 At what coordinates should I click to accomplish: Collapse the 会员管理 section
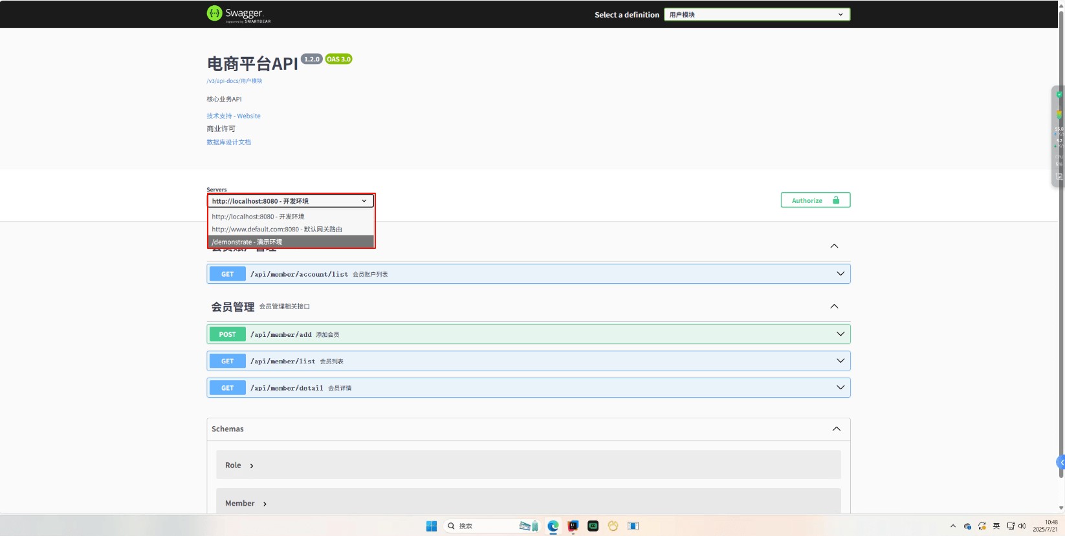point(834,306)
